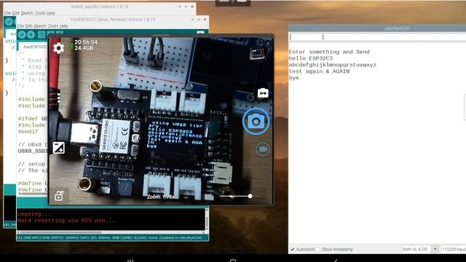Click 'hello ESP32C3' line in serial output
The width and height of the screenshot is (466, 262).
311,58
